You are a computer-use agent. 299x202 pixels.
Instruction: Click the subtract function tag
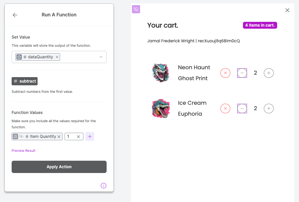pyautogui.click(x=25, y=81)
